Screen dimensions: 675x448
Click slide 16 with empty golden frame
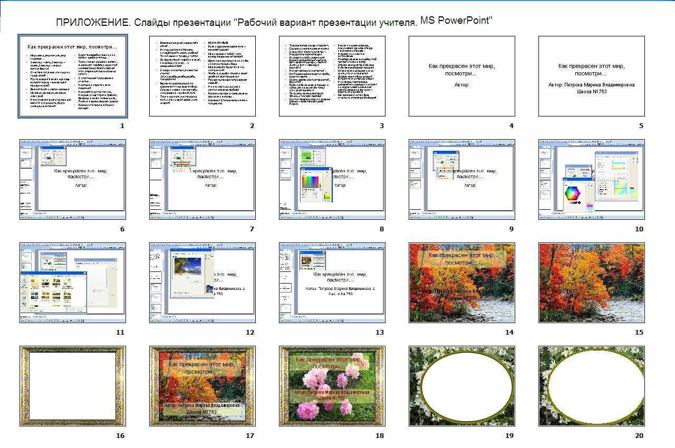point(73,386)
